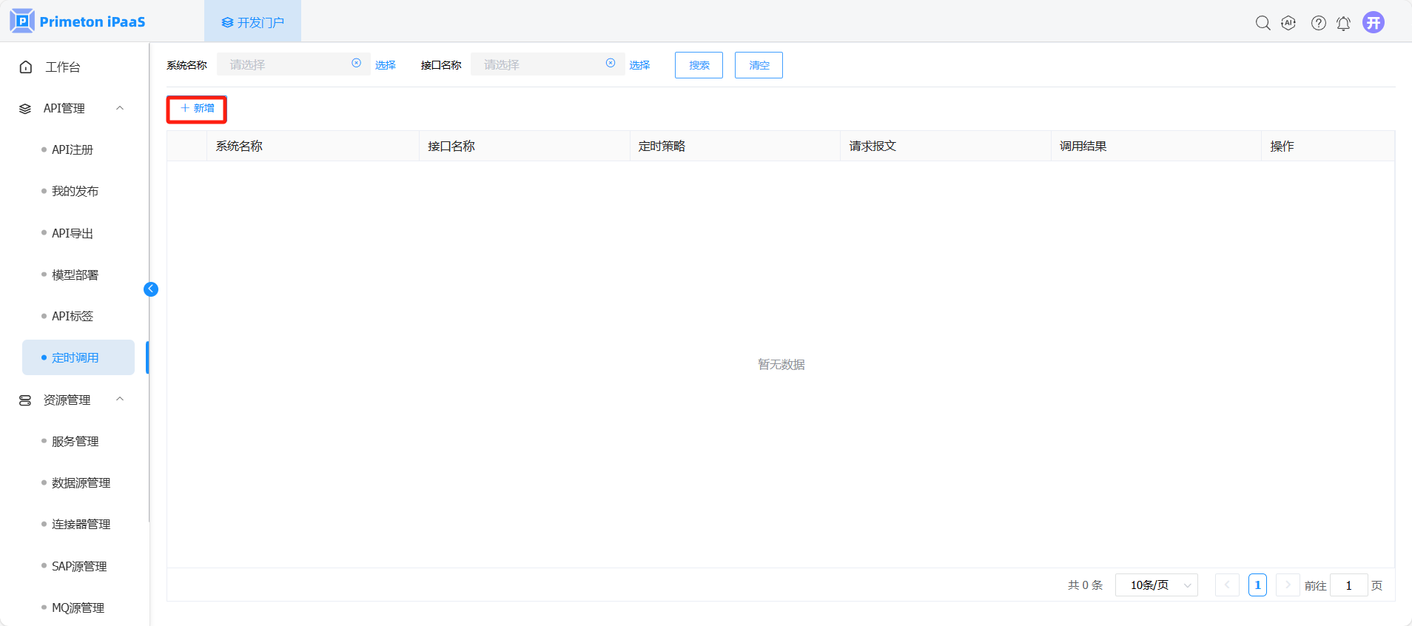Click the 选择 link next to 系统名称

385,65
